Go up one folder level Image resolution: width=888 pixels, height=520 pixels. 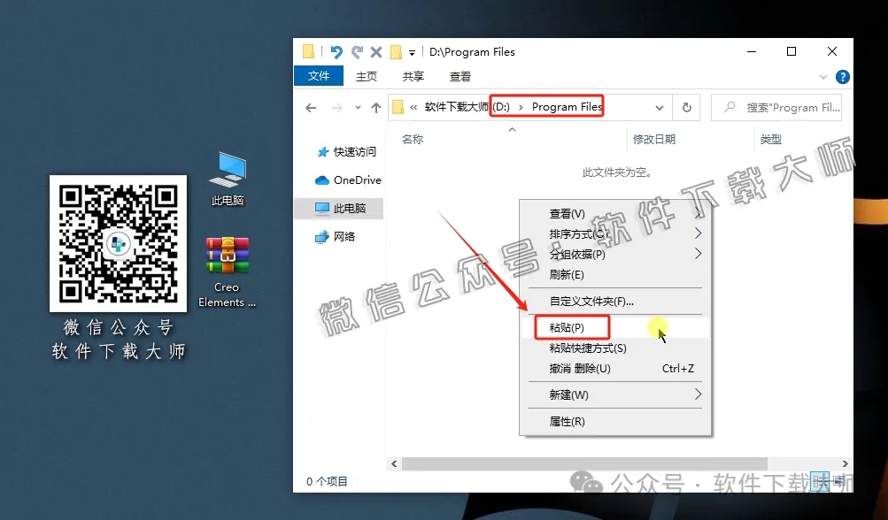[x=376, y=108]
